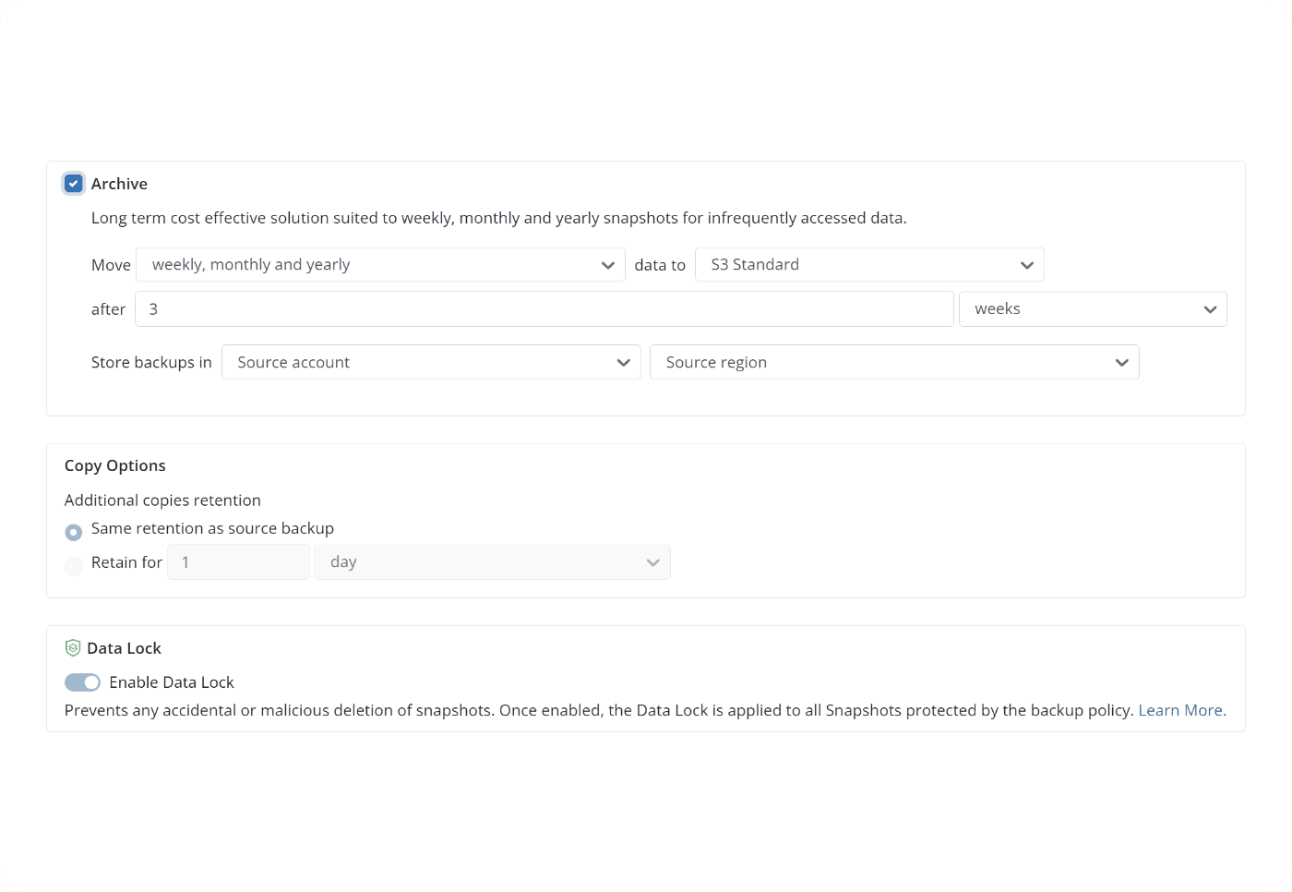Toggle the Enable Data Lock switch
This screenshot has height=892, width=1292.
click(x=82, y=682)
